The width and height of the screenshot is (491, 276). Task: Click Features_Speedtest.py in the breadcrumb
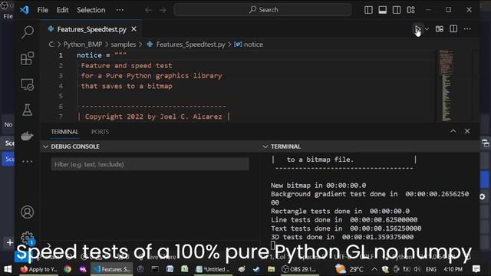point(190,44)
